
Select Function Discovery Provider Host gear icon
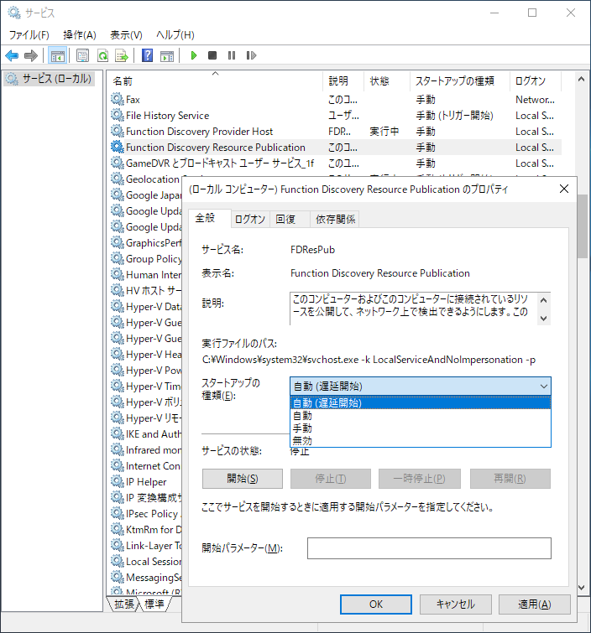(x=118, y=131)
